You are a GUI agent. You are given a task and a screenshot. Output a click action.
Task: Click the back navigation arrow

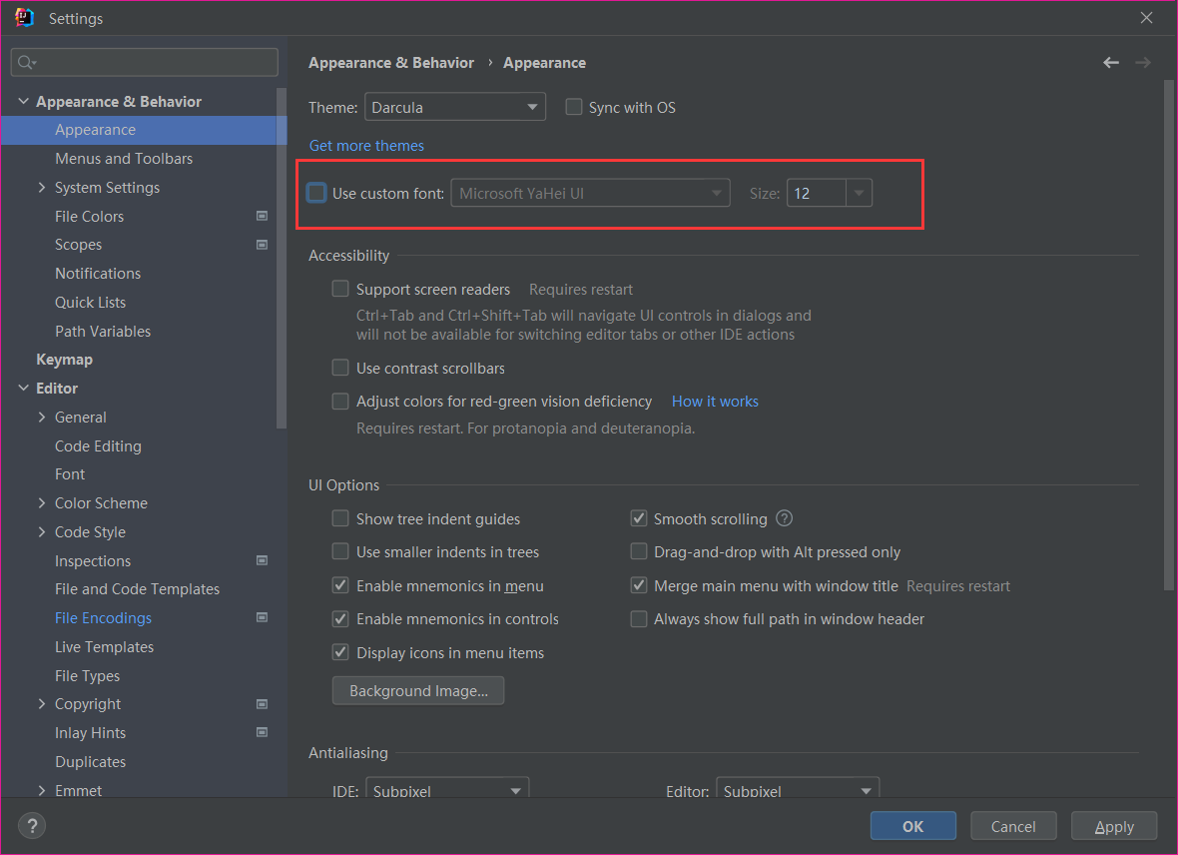1111,62
